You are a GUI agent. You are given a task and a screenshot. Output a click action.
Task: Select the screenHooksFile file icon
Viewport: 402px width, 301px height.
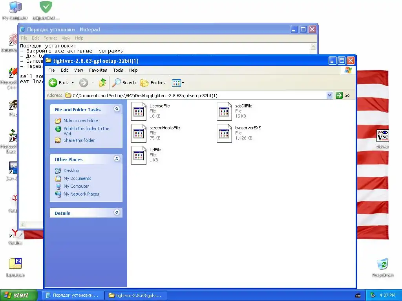139,133
